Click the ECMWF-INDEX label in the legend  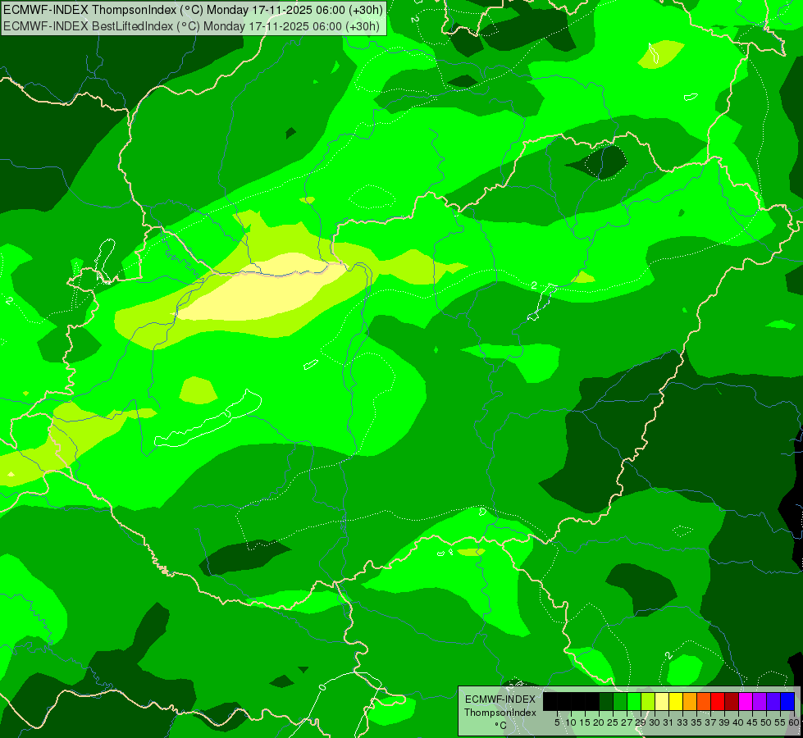coord(500,699)
